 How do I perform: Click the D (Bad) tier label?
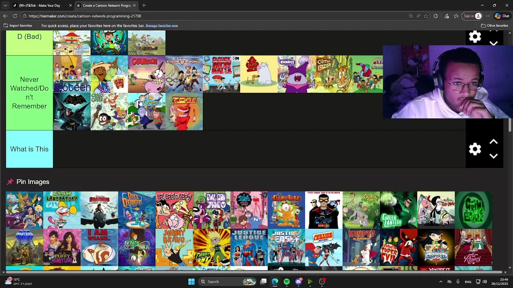[x=29, y=43]
